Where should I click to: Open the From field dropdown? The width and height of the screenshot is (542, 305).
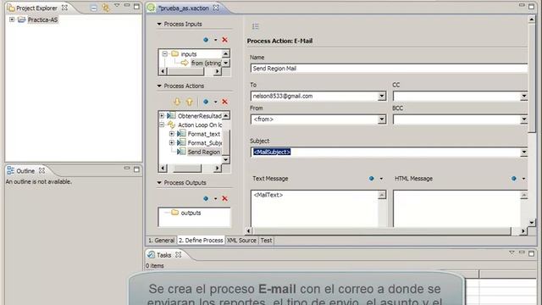[x=382, y=119]
